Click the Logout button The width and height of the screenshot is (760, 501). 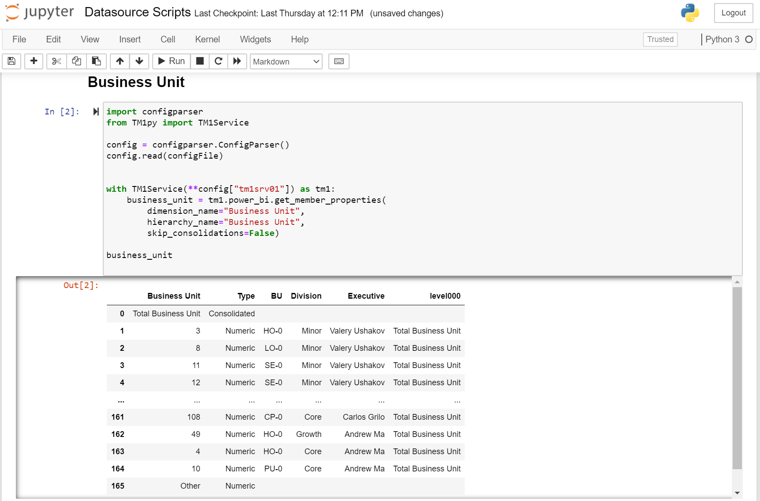(733, 13)
